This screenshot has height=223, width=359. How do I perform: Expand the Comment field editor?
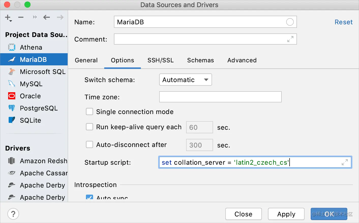[290, 39]
